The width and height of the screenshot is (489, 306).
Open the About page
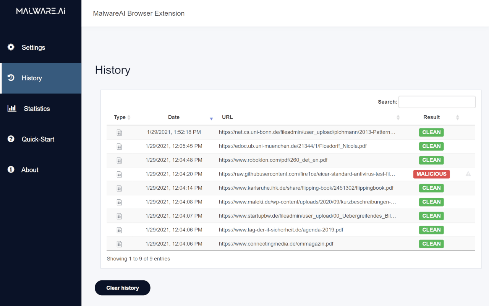point(40,170)
